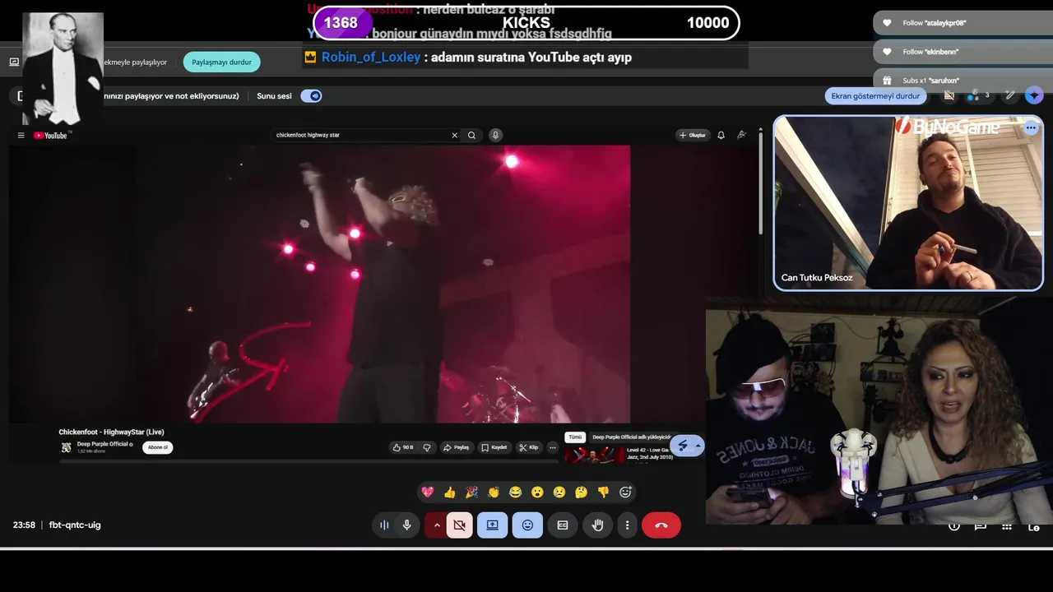The image size is (1053, 592).
Task: Open options on Can Tutku Peksoz tile
Action: pyautogui.click(x=1031, y=127)
